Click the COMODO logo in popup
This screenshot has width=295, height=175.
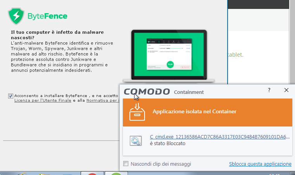click(x=147, y=92)
